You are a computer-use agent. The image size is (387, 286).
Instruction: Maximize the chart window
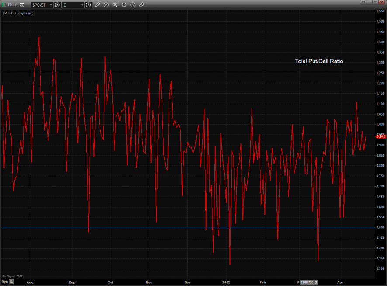(x=376, y=3)
